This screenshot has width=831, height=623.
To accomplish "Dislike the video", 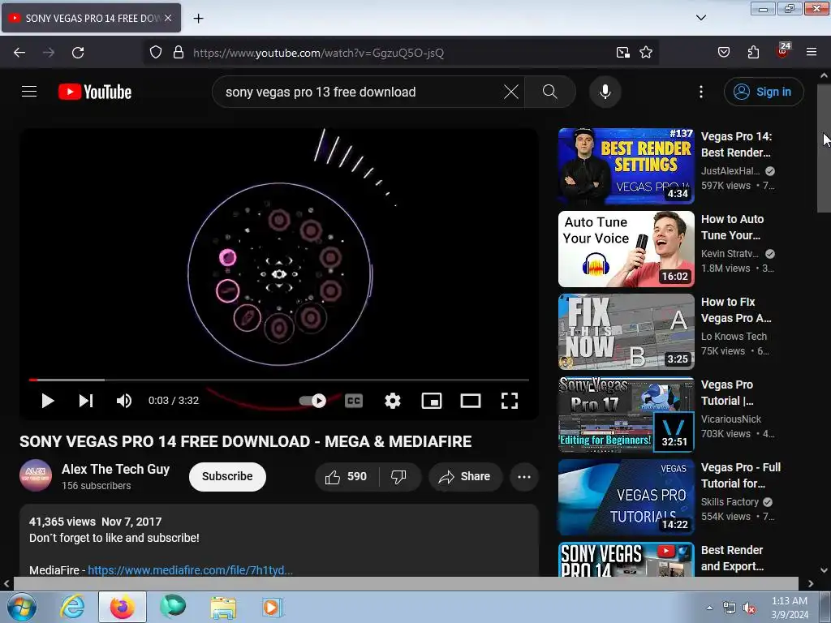I will click(x=399, y=477).
